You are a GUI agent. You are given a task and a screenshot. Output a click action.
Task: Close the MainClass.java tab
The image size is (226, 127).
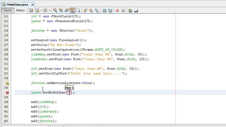click(32, 5)
